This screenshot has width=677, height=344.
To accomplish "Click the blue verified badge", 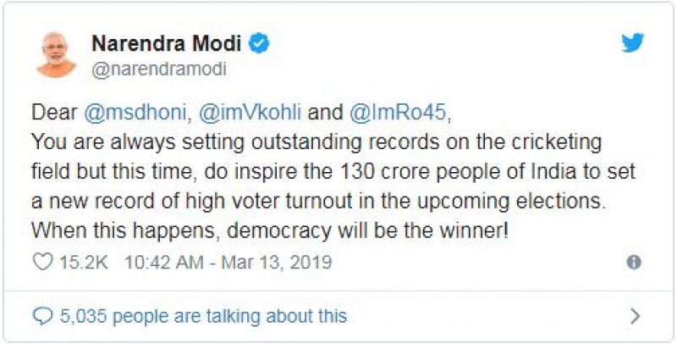I will [x=259, y=44].
